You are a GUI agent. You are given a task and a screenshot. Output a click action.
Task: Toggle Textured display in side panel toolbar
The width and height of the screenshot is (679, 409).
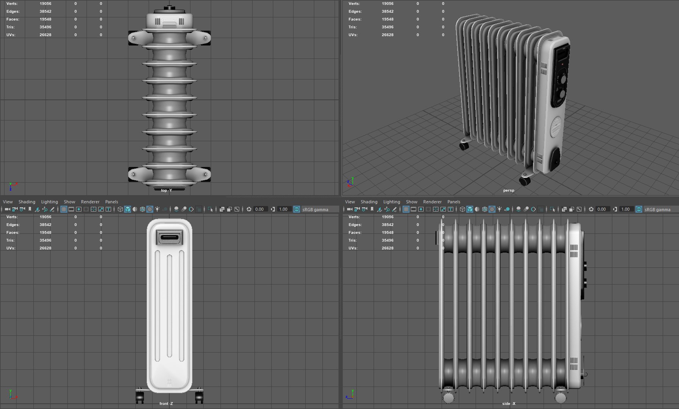(492, 209)
